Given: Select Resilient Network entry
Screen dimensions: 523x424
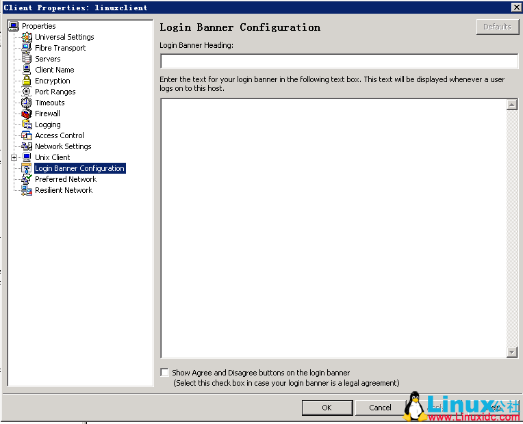Looking at the screenshot, I should coord(64,190).
